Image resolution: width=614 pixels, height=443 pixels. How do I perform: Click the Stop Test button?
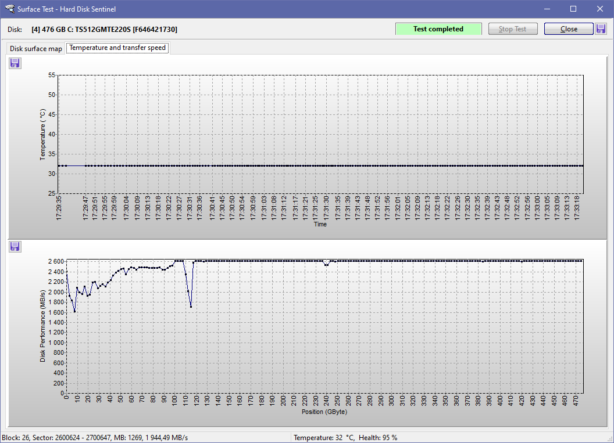513,29
